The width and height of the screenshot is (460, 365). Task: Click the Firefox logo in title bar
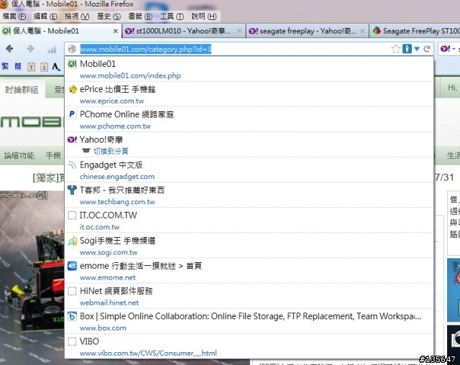pyautogui.click(x=4, y=4)
